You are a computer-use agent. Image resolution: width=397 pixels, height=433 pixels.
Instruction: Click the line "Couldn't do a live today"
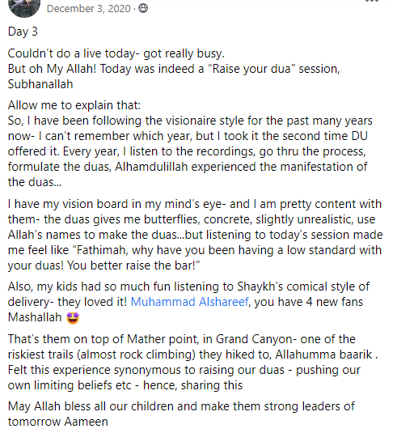[116, 53]
